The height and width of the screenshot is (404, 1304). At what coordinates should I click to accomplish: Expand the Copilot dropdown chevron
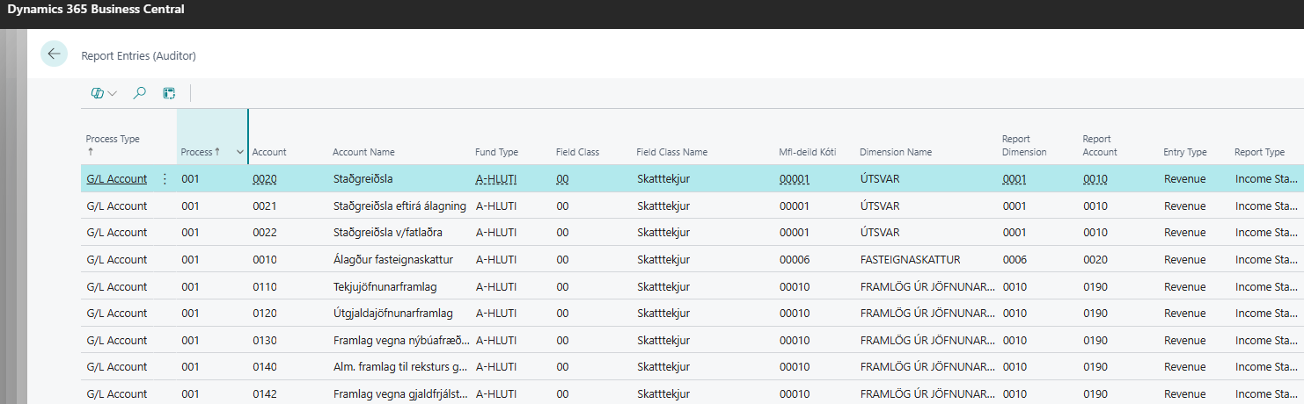pyautogui.click(x=113, y=93)
